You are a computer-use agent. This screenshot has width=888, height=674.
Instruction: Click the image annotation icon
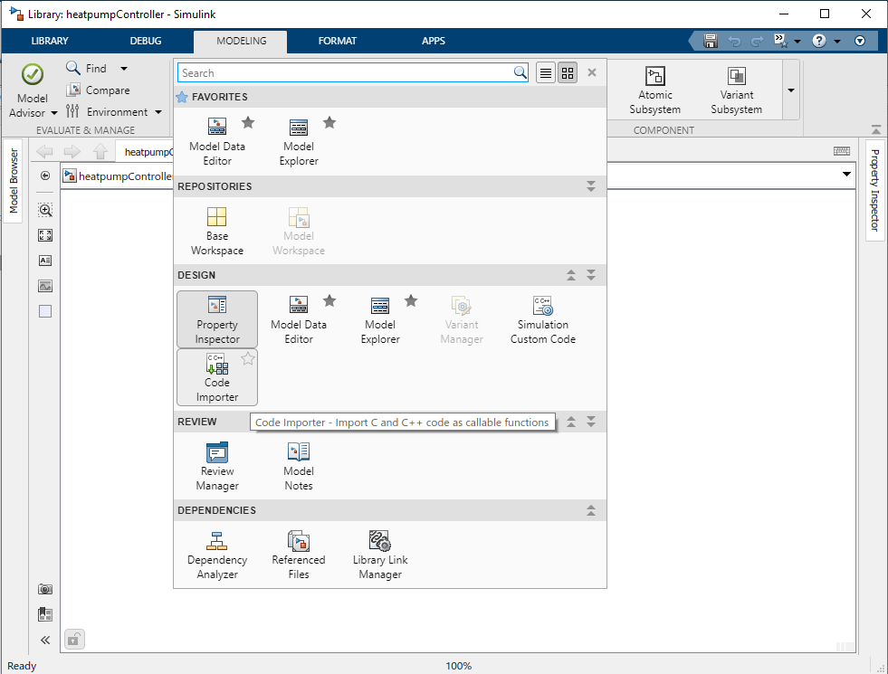point(45,286)
